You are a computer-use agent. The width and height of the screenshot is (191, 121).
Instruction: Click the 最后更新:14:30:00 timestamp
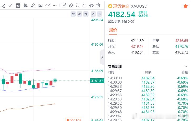click(x=121, y=22)
